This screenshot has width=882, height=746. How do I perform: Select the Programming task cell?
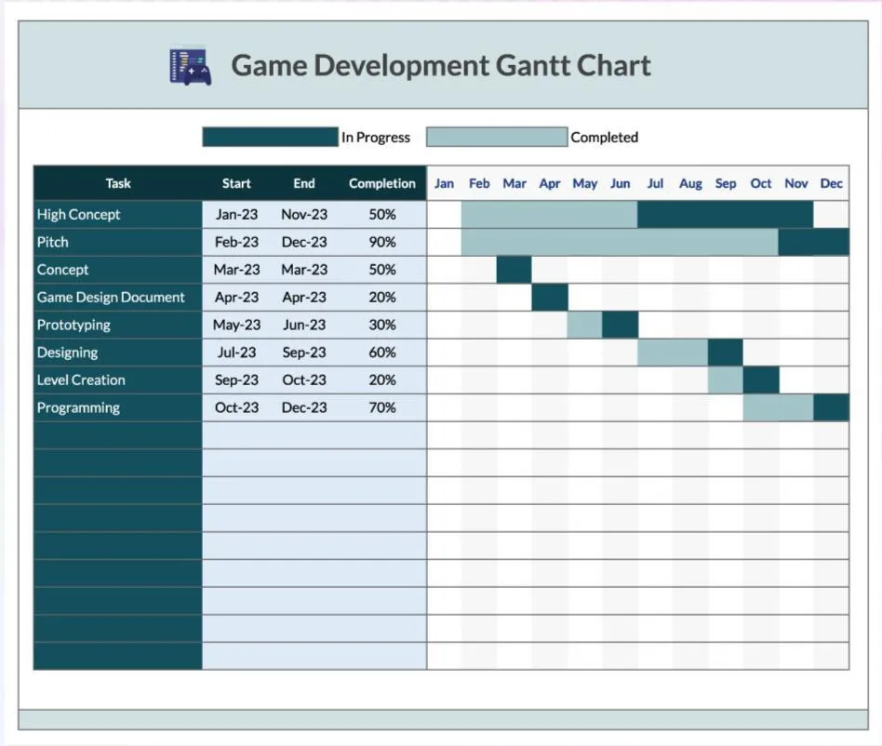[x=118, y=407]
